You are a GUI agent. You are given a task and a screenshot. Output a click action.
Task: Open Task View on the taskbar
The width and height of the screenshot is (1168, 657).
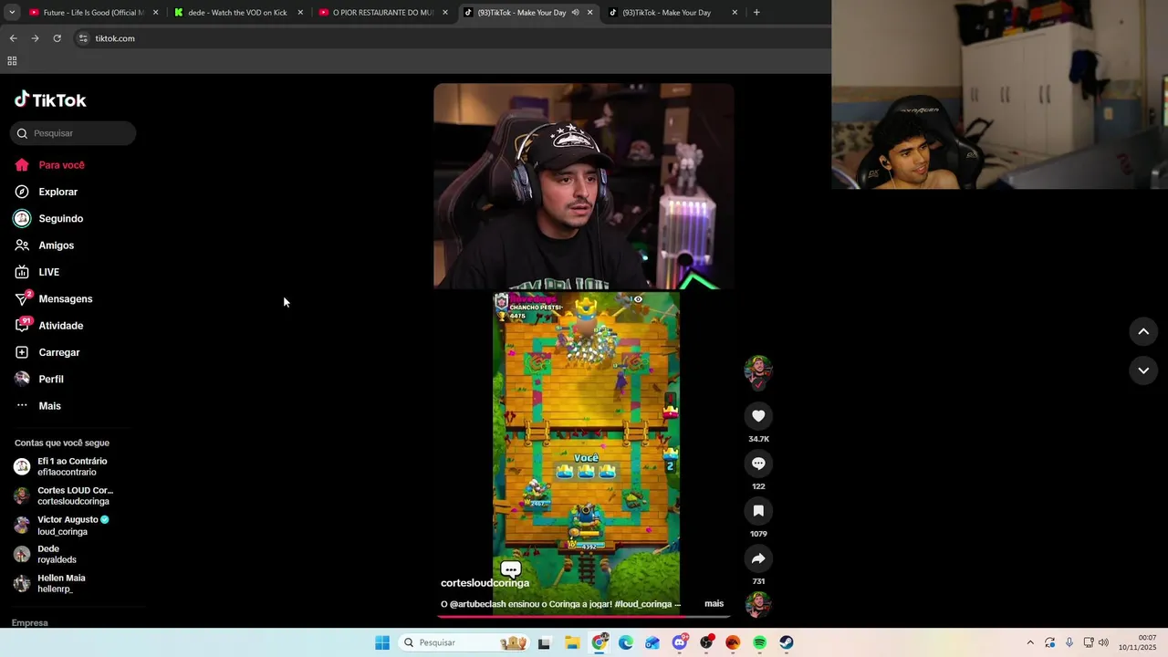click(x=545, y=642)
